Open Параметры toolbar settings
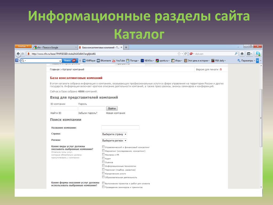This screenshot has height=205, width=273. [246, 61]
